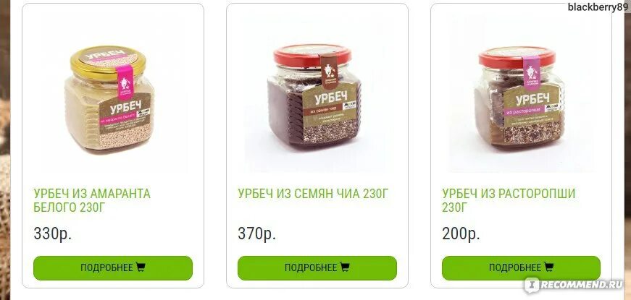Image resolution: width=631 pixels, height=300 pixels.
Task: Click the cart icon on amaranth Подробнее button
Action: (x=141, y=267)
